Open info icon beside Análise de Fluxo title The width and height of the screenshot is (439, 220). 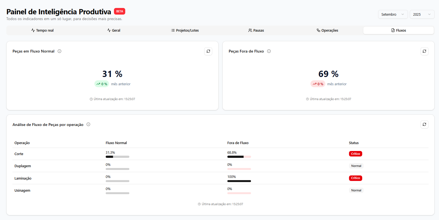pos(88,124)
